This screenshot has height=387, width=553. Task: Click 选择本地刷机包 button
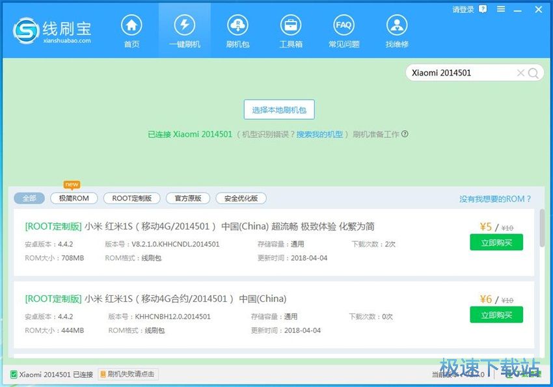(279, 110)
